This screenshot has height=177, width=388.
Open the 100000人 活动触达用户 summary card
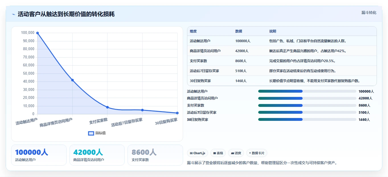pos(39,155)
